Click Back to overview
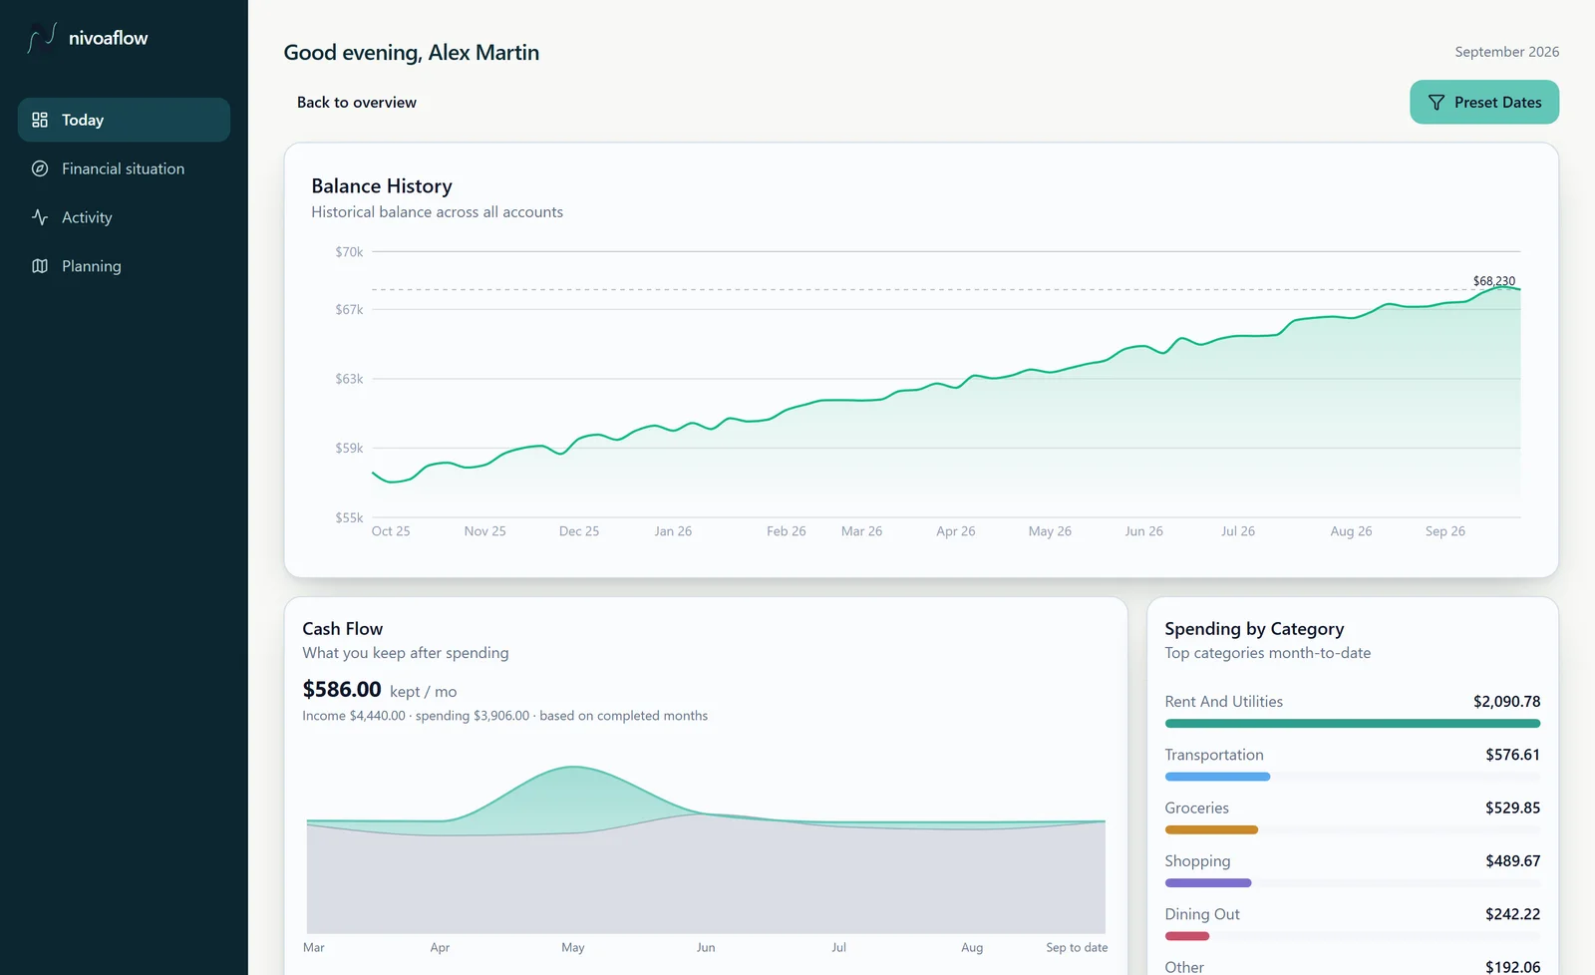 357,103
